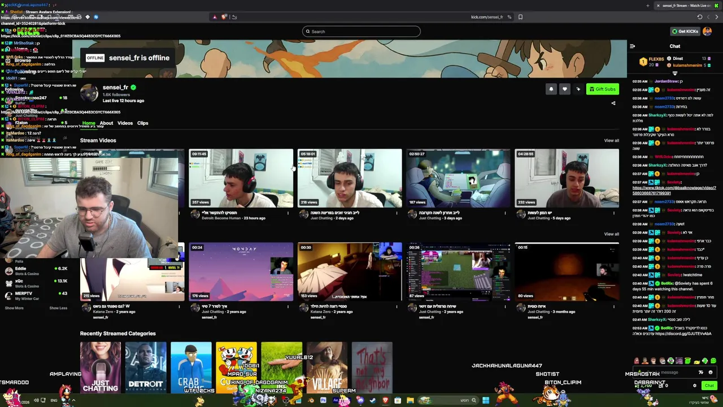Click the heart follow icon
Viewport: 723px width, 407px height.
pyautogui.click(x=564, y=89)
